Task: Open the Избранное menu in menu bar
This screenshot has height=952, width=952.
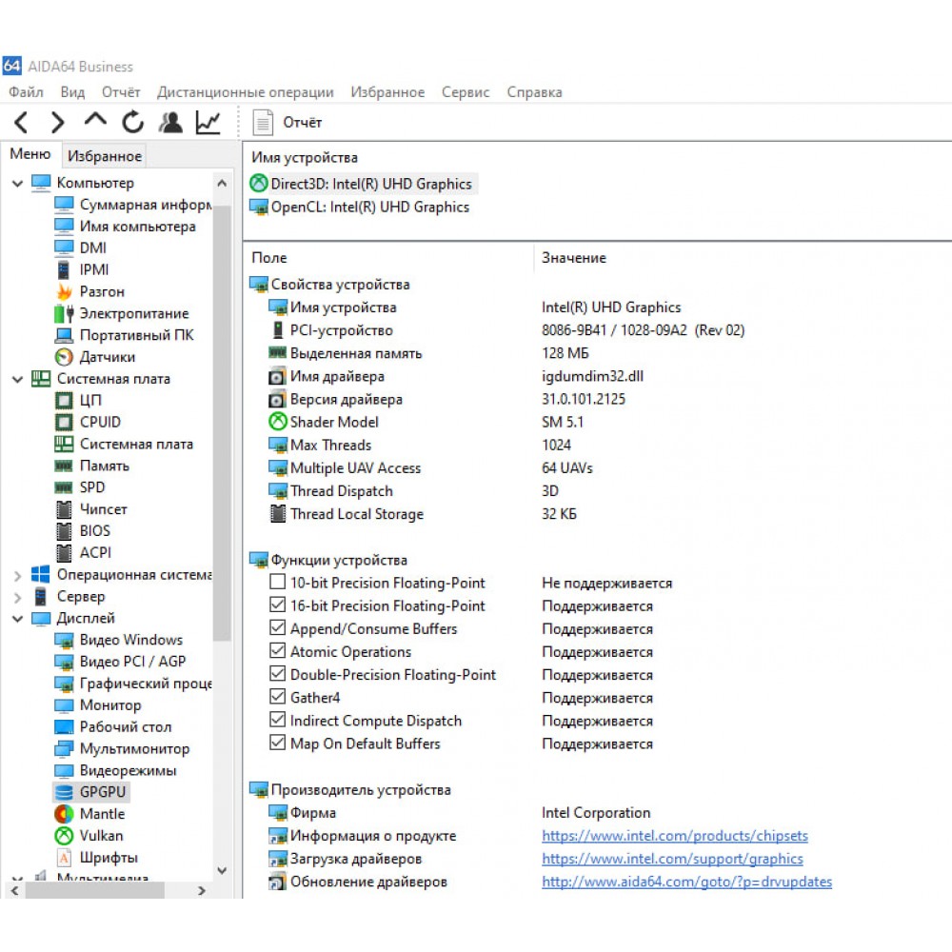Action: coord(387,92)
